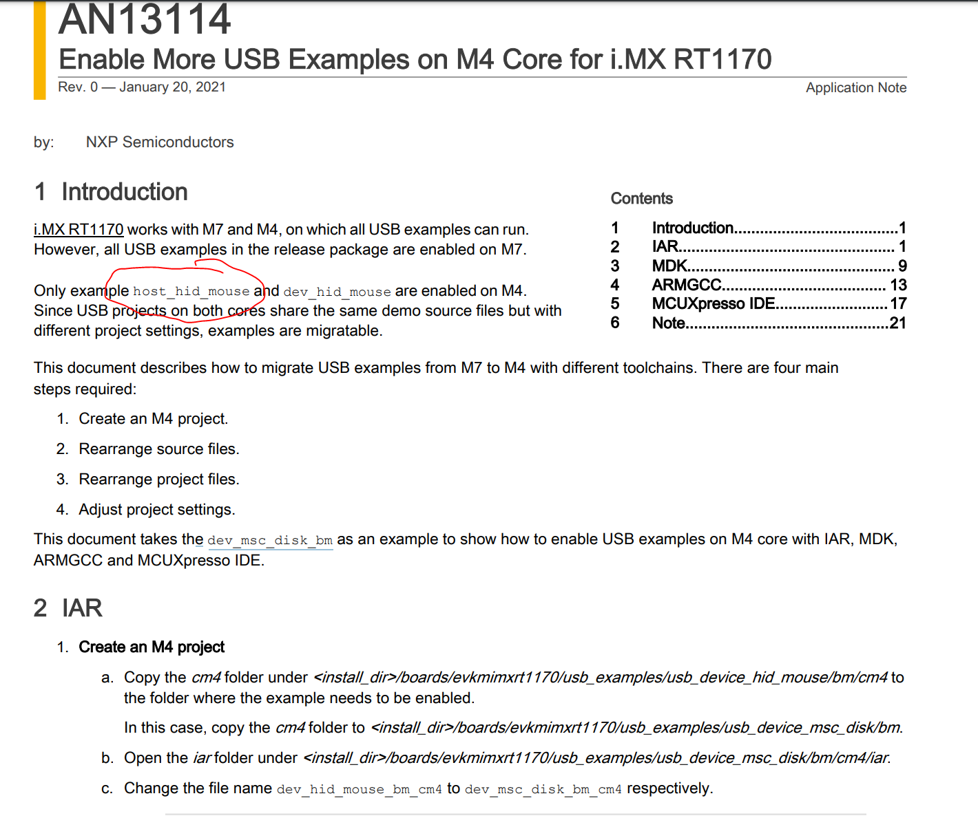Jump to the IAR section via Contents
This screenshot has height=818, width=978.
click(665, 246)
